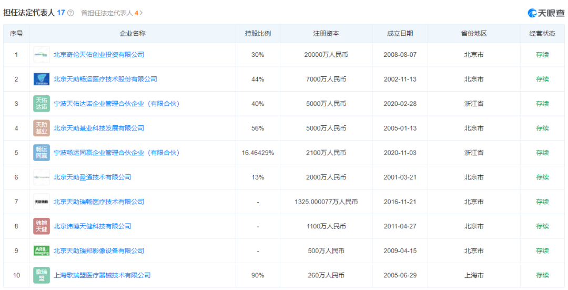The height and width of the screenshot is (290, 568).
Task: Select the 2016-11-21 date cell
Action: point(400,202)
